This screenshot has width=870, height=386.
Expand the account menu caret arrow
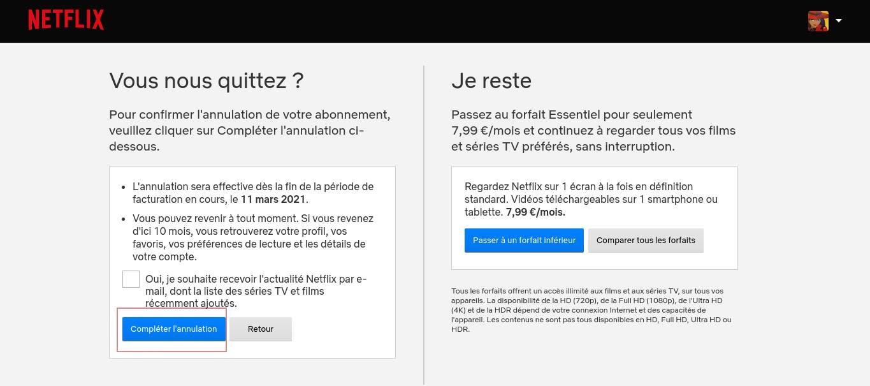pos(839,20)
